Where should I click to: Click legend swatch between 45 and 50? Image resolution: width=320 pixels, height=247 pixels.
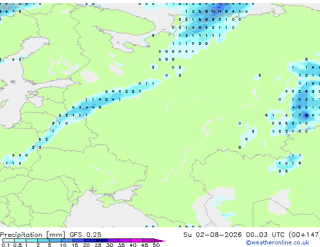point(148,240)
